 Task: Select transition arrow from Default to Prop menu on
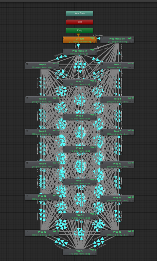click(x=78, y=46)
